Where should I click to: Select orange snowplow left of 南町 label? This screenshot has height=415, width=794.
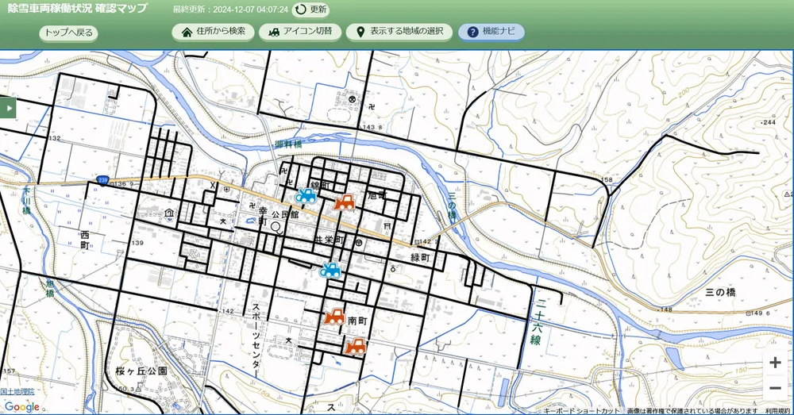[x=334, y=316]
